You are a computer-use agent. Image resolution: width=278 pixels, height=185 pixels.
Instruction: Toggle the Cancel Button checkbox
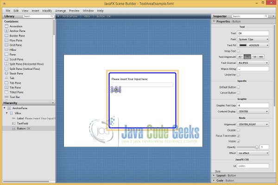[x=239, y=92]
